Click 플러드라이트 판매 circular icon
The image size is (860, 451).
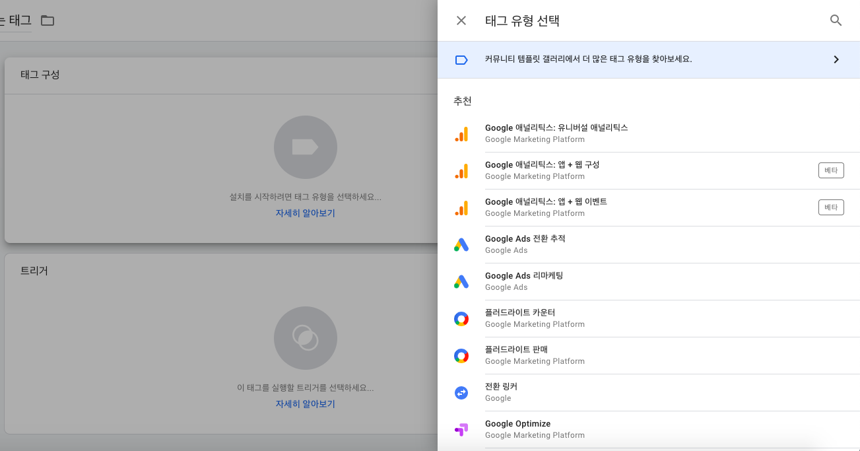461,356
